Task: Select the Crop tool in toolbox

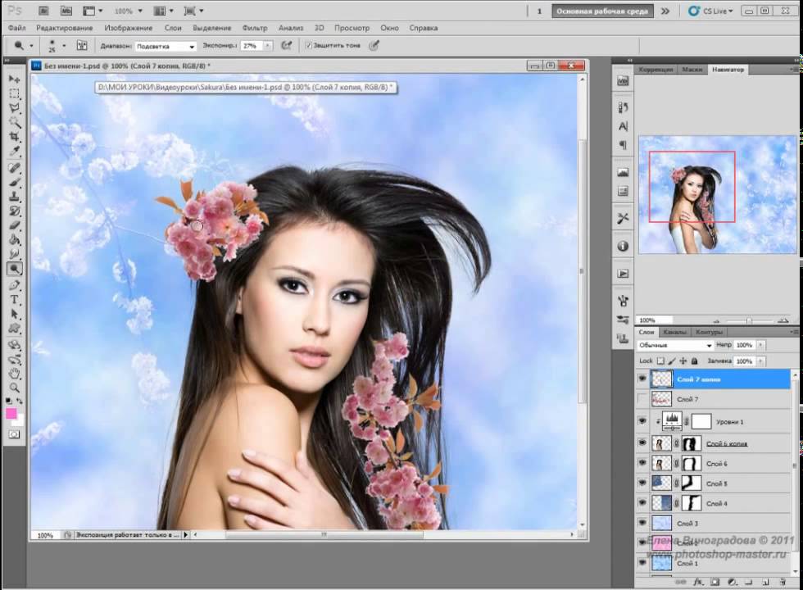Action: click(15, 136)
